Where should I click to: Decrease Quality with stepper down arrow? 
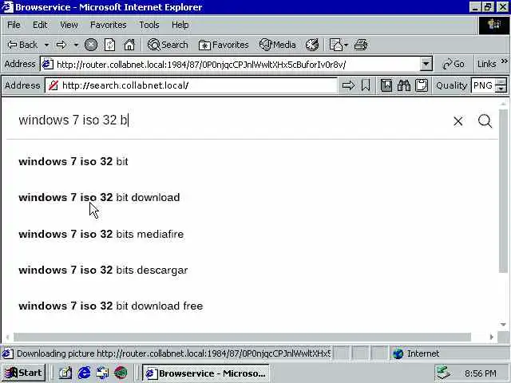[x=501, y=89]
